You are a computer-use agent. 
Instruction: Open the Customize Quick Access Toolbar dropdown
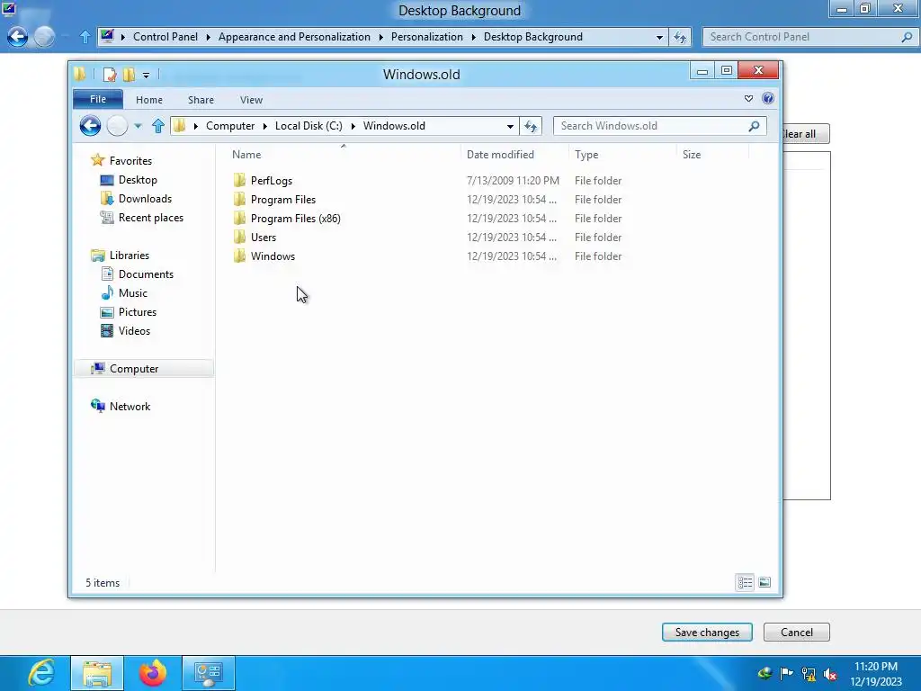coord(146,75)
